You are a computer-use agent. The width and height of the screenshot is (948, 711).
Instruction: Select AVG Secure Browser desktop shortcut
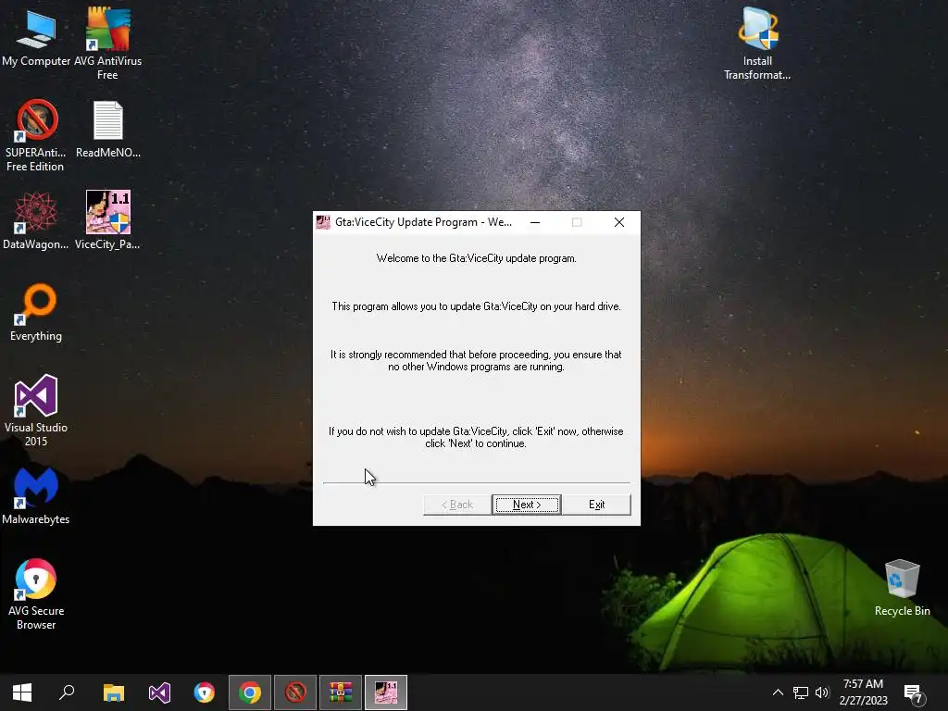pyautogui.click(x=36, y=594)
